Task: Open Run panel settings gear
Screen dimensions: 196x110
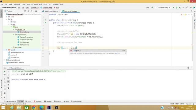Action: (188, 68)
